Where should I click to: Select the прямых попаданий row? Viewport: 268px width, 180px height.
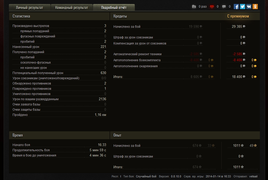(x=59, y=31)
